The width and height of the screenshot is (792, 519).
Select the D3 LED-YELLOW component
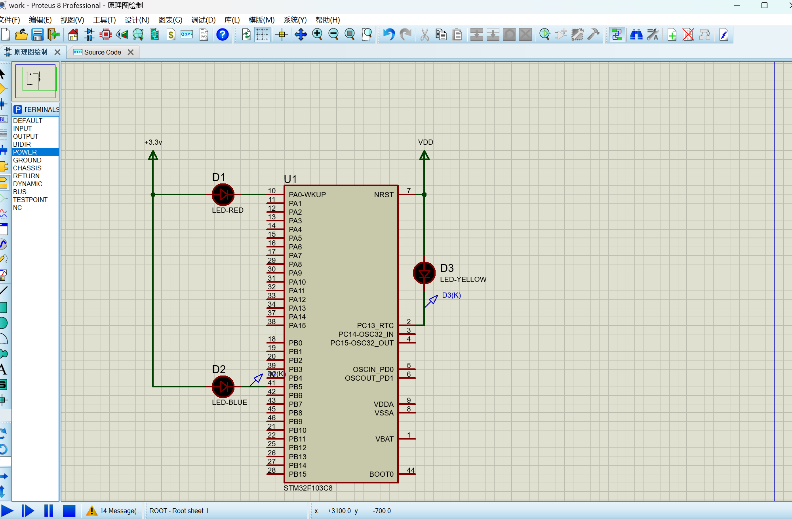point(424,273)
